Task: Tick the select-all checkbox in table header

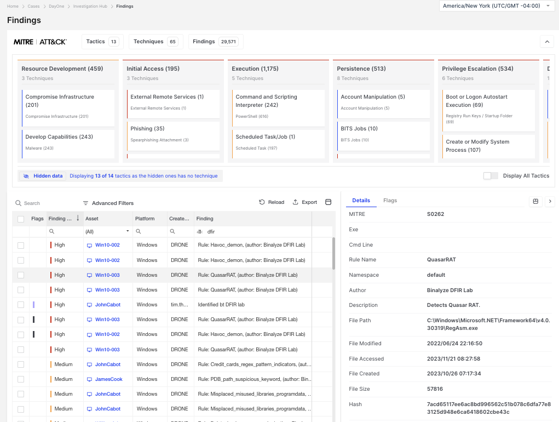Action: click(21, 219)
